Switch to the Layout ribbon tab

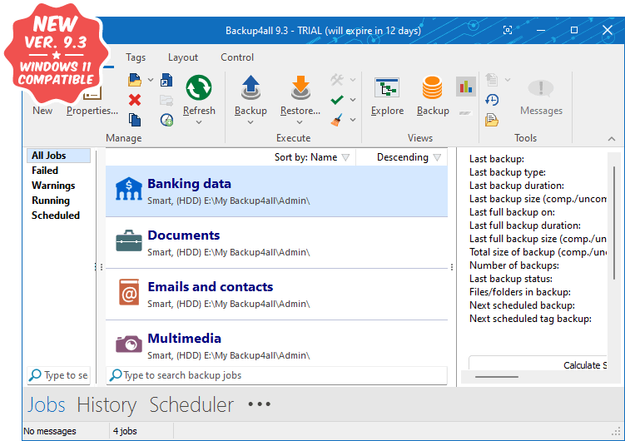point(183,57)
